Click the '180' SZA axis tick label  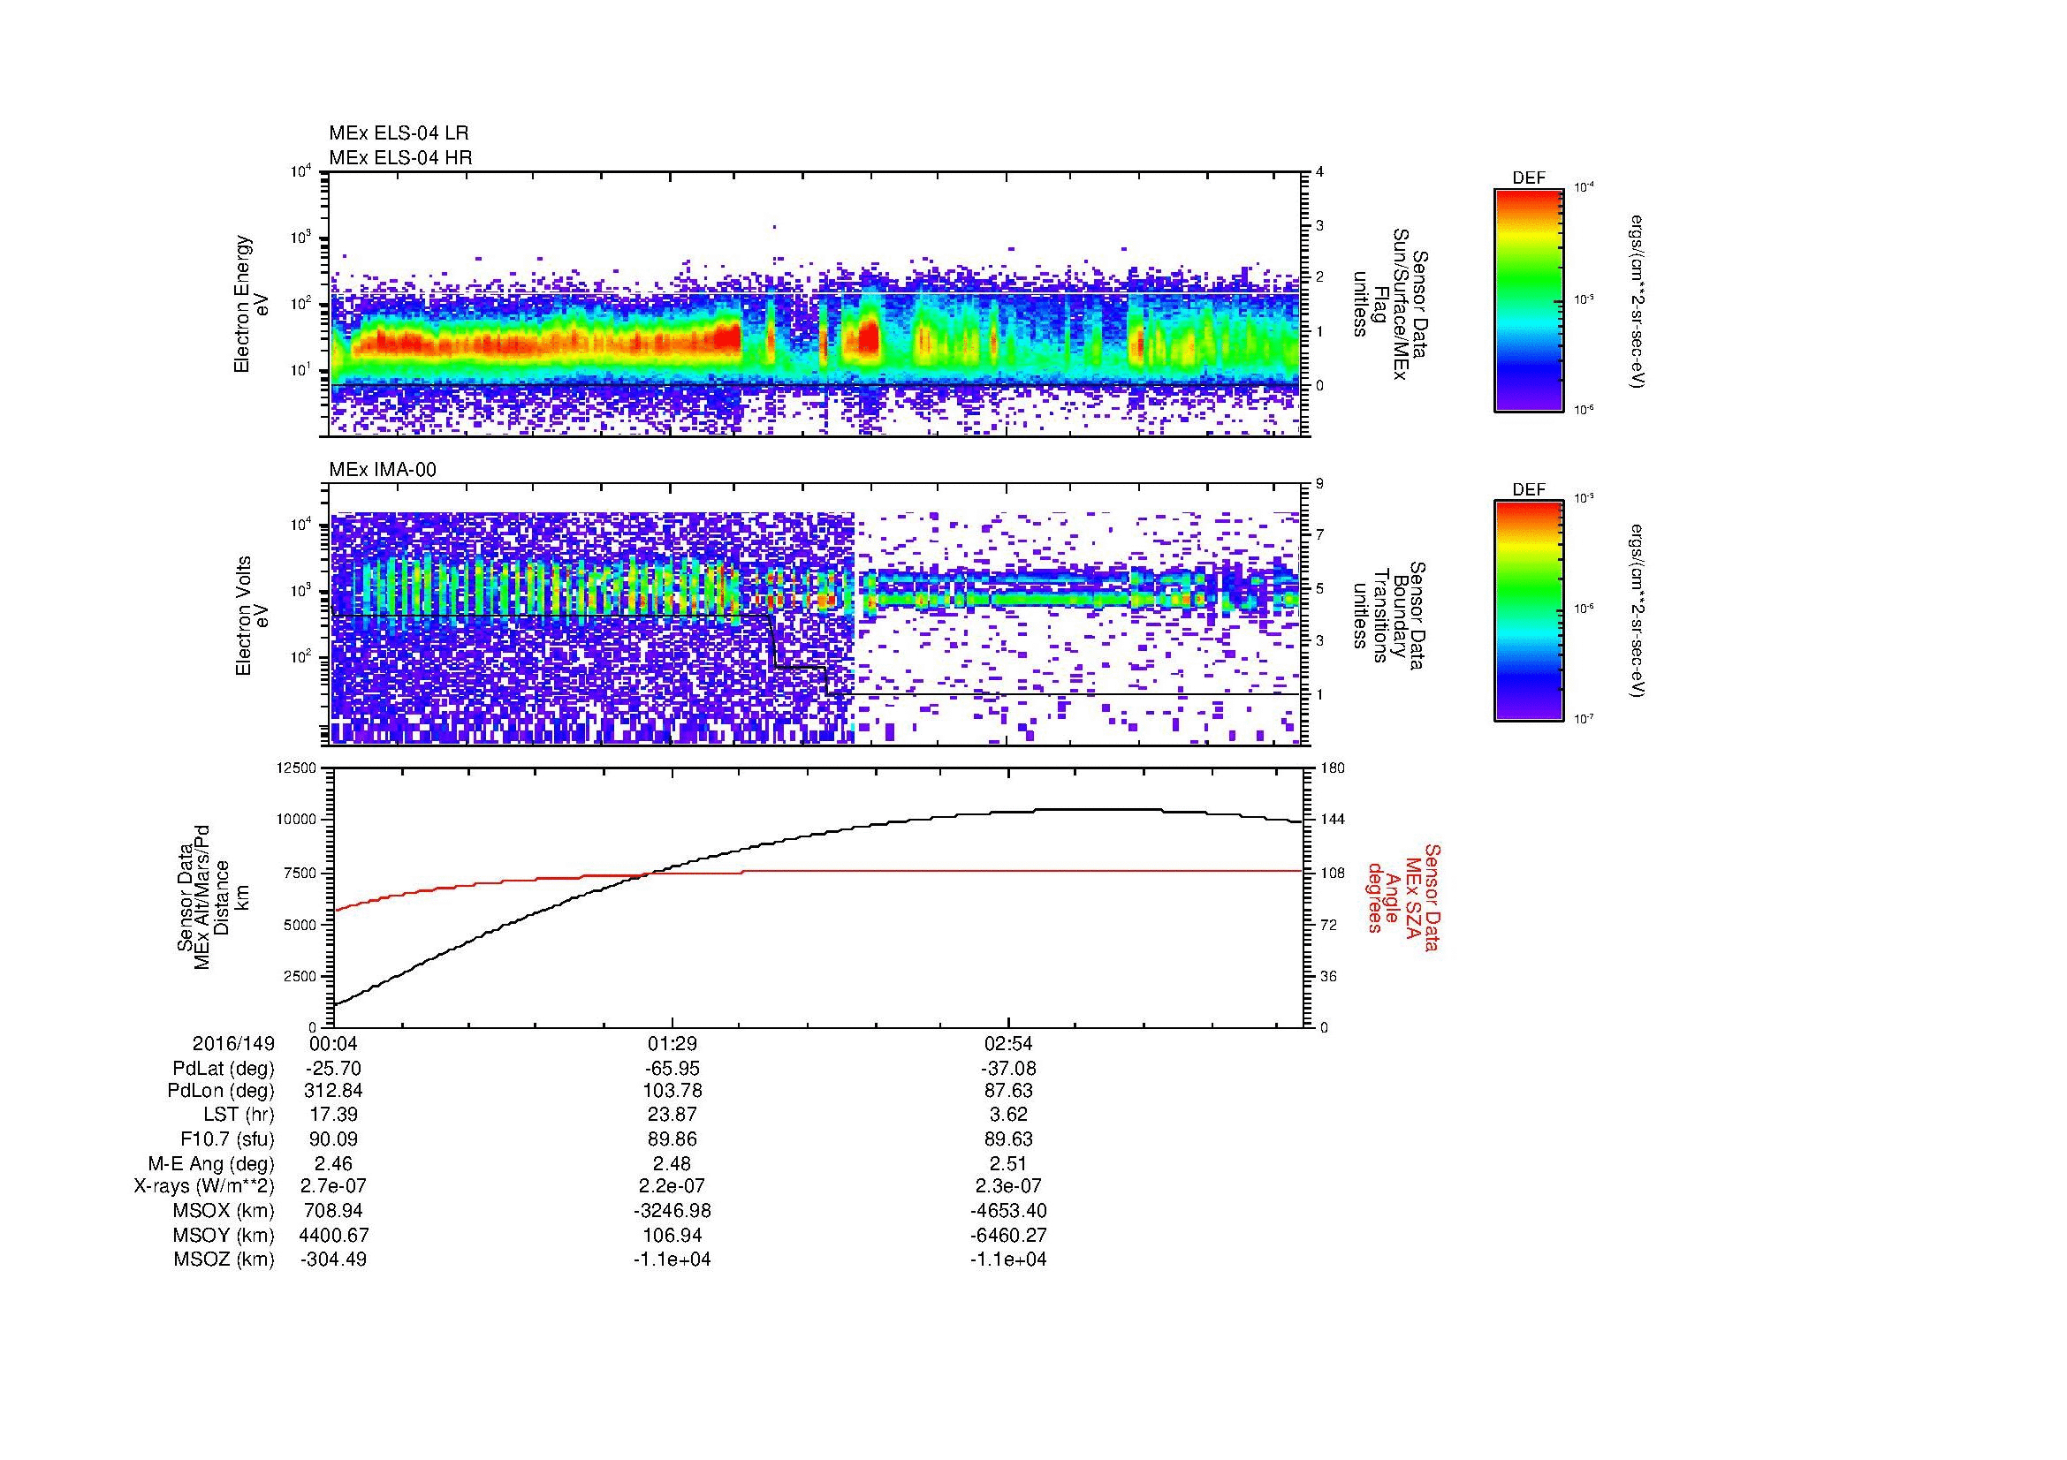(x=1332, y=768)
